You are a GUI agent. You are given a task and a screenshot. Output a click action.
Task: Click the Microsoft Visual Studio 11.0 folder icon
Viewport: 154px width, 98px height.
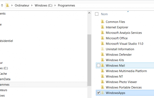pyautogui.click(x=102, y=43)
